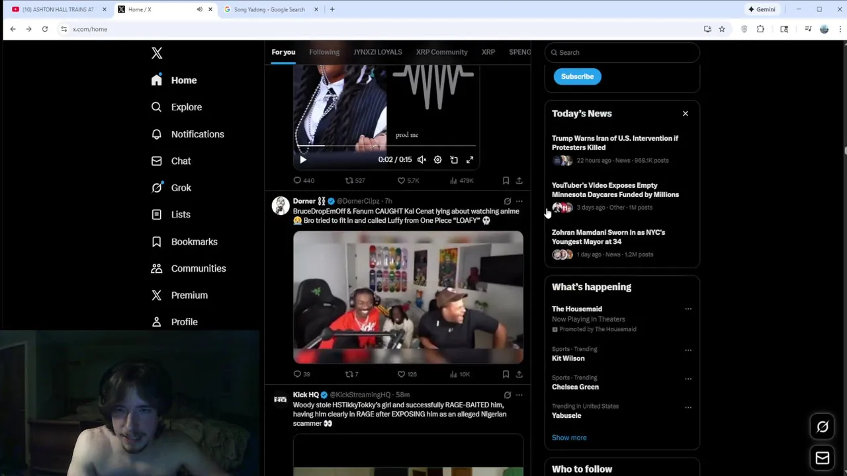Bookmark this page with the star icon
The image size is (847, 476).
point(722,29)
